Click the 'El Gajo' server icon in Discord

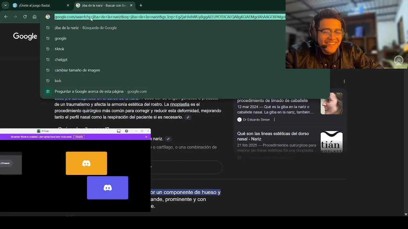39,131
